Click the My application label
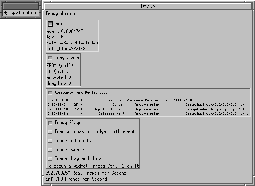255x186 pixels. point(20,13)
